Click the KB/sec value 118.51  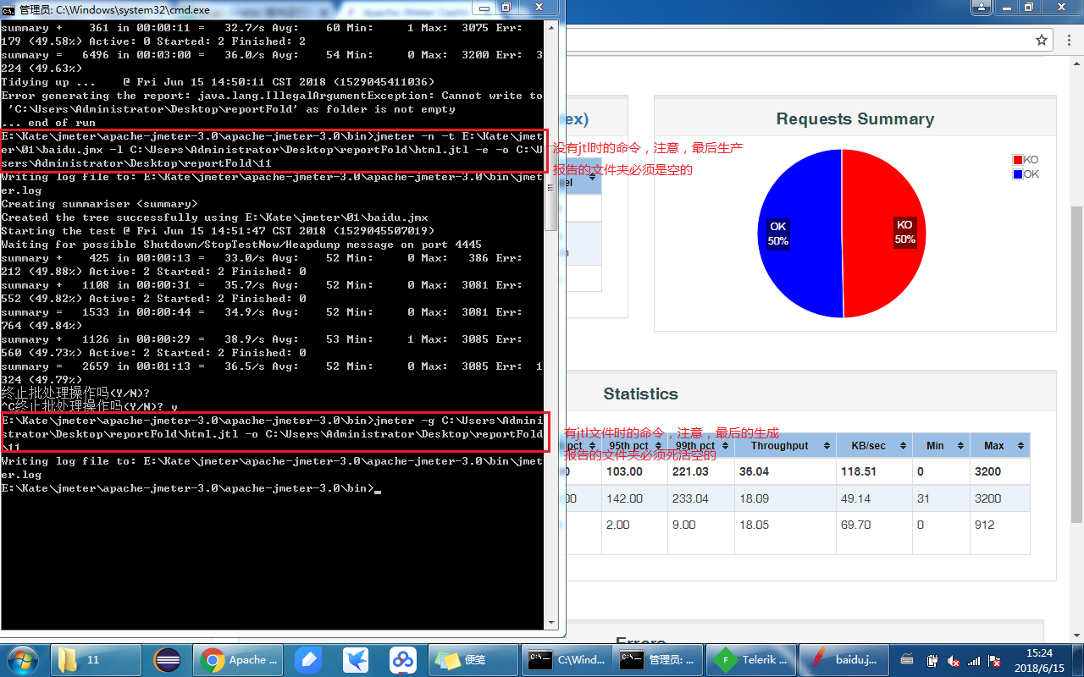pyautogui.click(x=858, y=471)
